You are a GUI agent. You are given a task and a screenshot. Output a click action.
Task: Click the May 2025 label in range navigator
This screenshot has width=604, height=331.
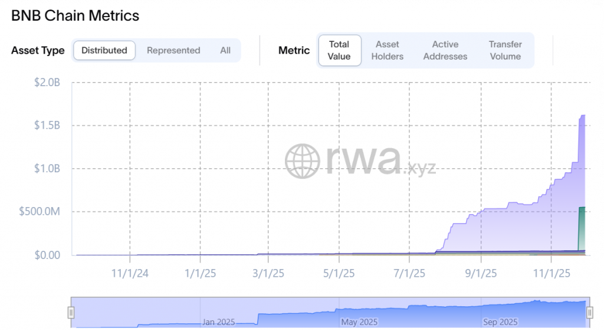tap(359, 322)
